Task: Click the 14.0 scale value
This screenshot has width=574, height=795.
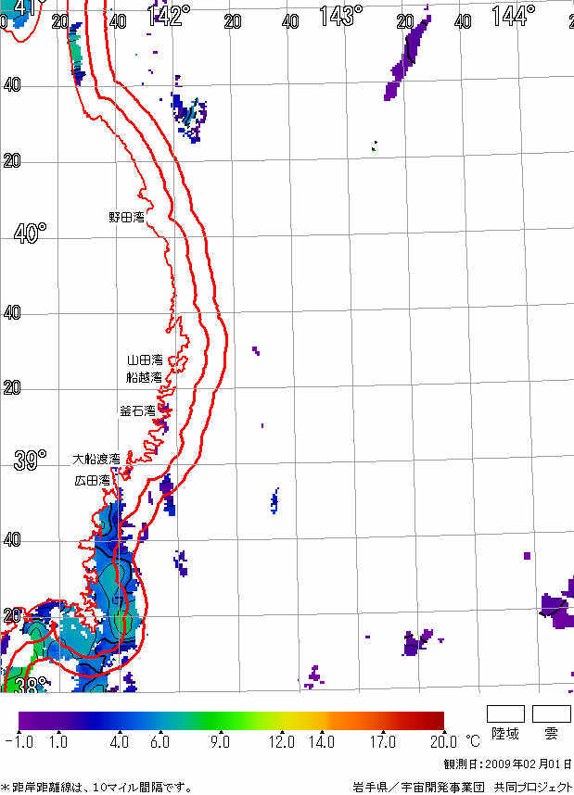Action: [x=322, y=742]
